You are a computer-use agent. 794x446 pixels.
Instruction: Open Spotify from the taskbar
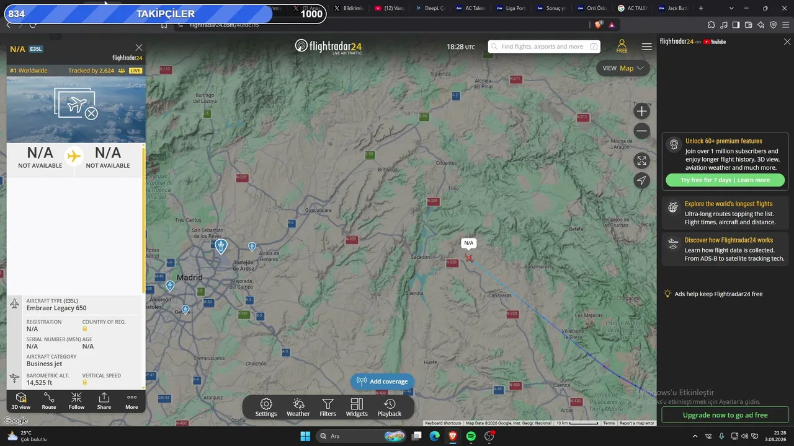tap(471, 436)
